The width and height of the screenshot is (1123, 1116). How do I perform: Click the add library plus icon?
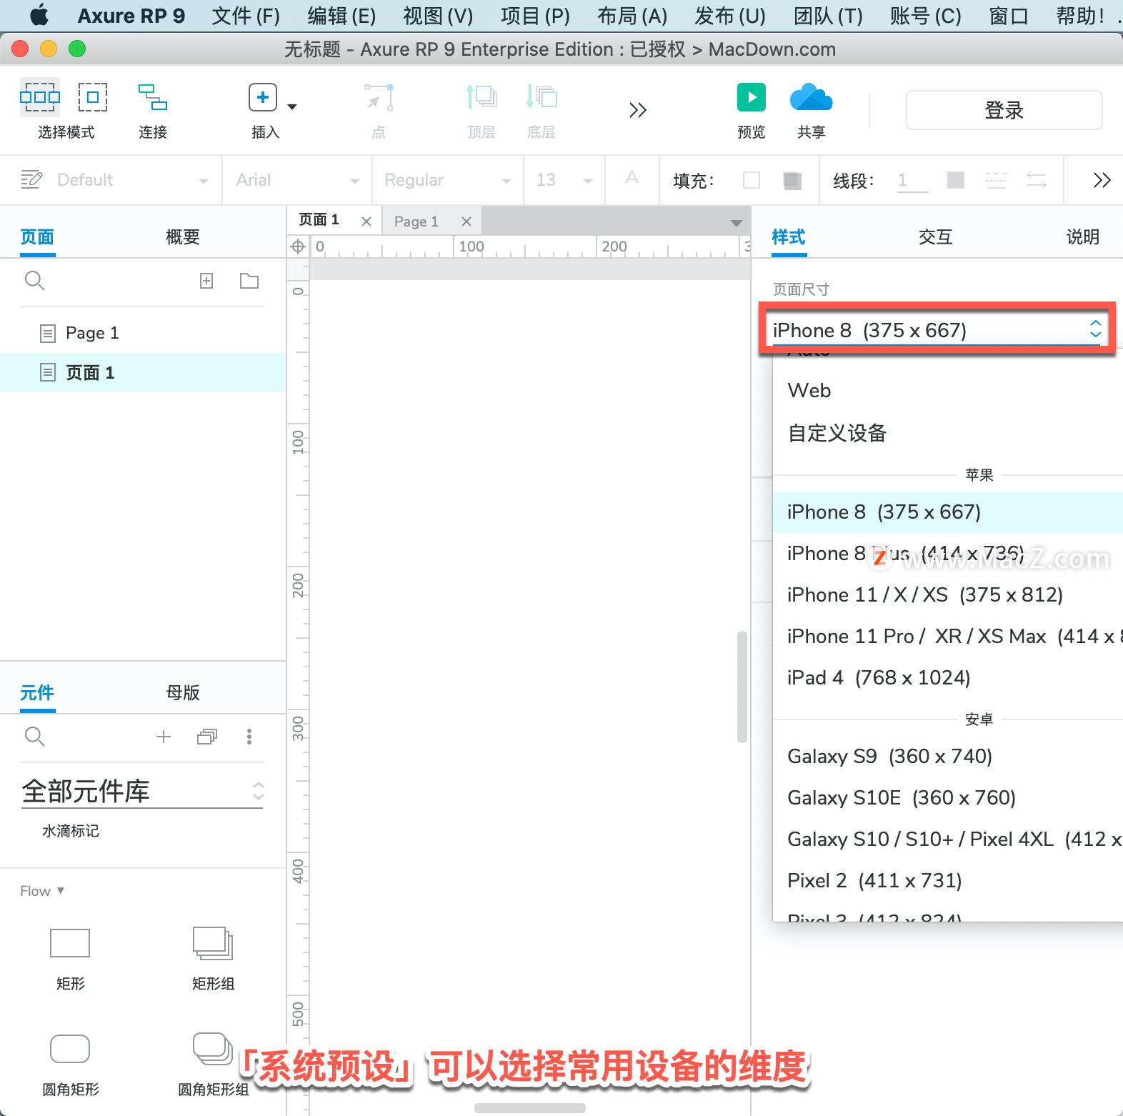(164, 737)
